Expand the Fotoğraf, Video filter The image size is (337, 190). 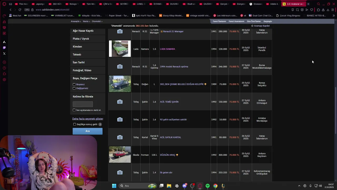point(88,70)
